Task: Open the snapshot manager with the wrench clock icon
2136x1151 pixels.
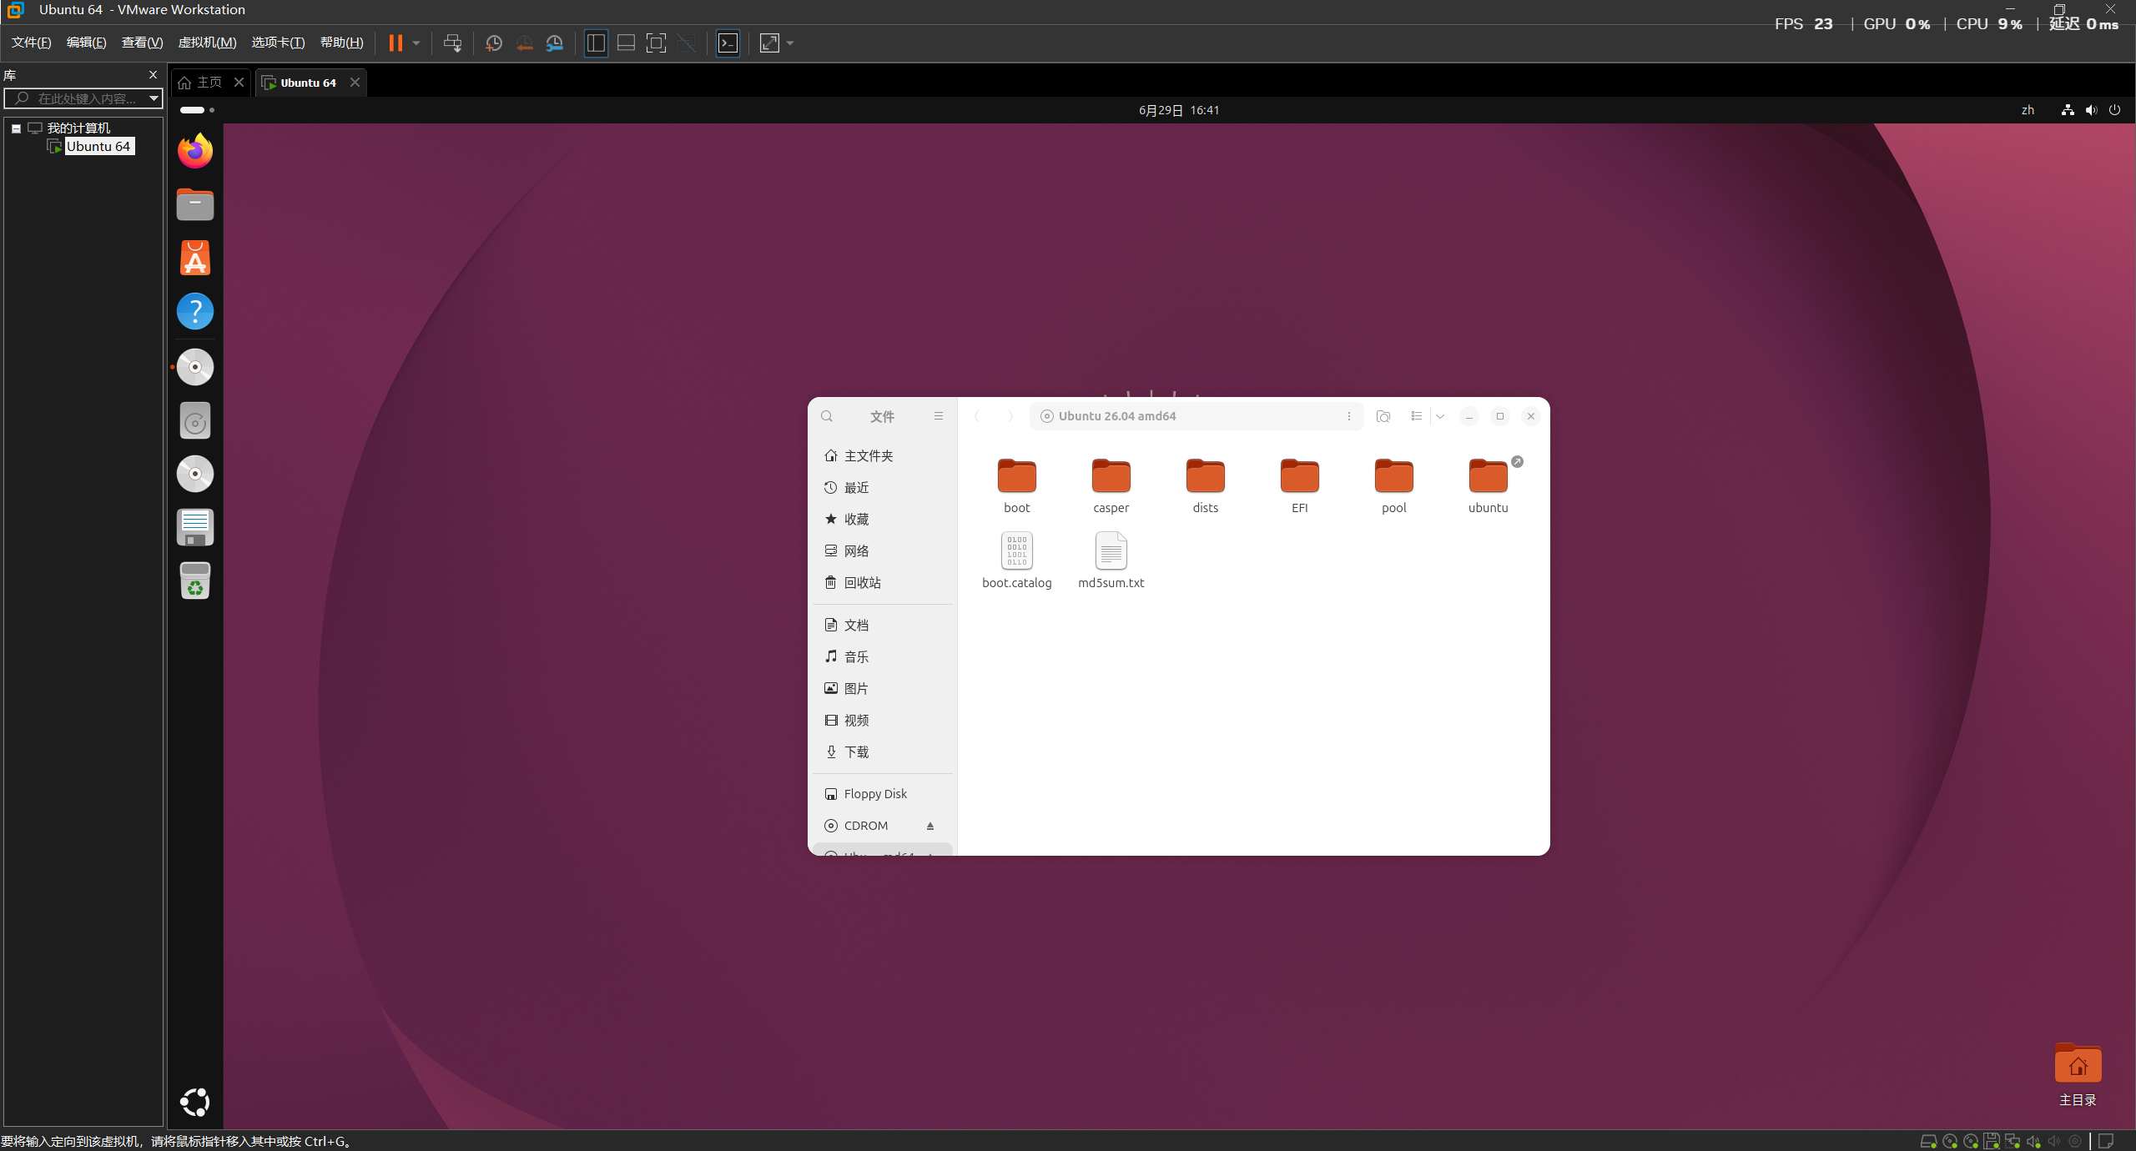Action: tap(555, 43)
